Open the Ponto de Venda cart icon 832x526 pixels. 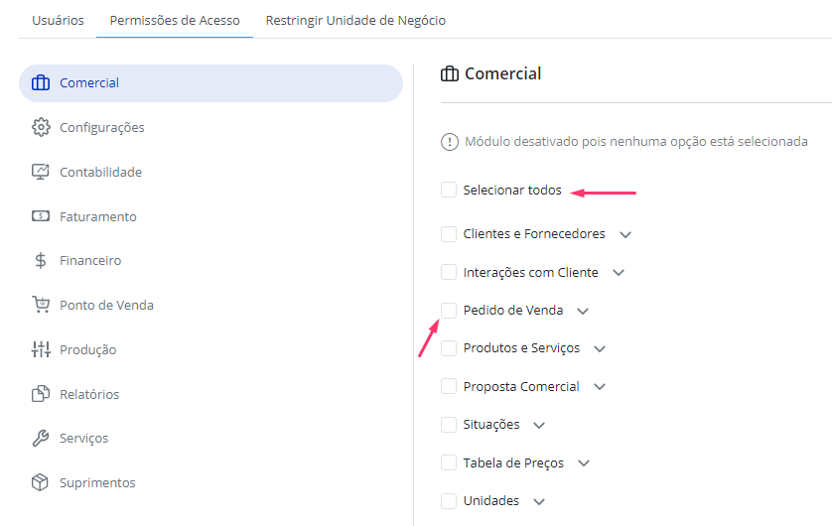(x=41, y=305)
